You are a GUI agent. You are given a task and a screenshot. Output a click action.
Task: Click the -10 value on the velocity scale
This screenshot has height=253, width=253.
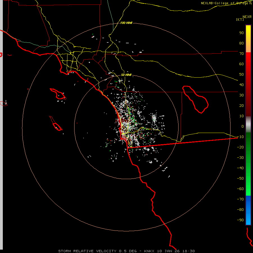(240, 137)
